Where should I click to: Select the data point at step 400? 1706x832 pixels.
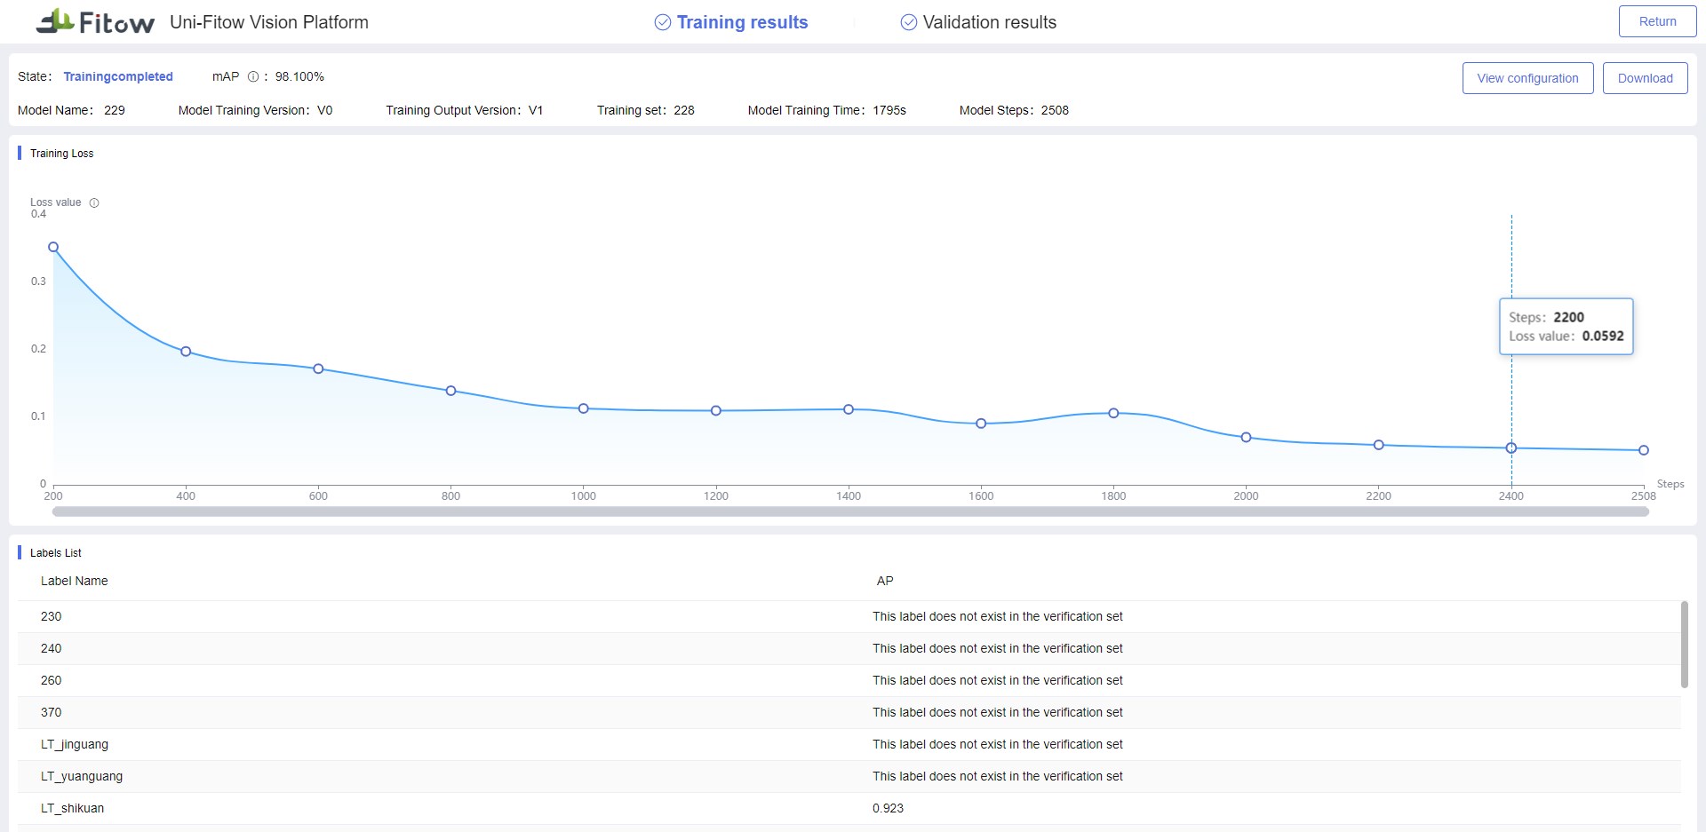tap(186, 352)
